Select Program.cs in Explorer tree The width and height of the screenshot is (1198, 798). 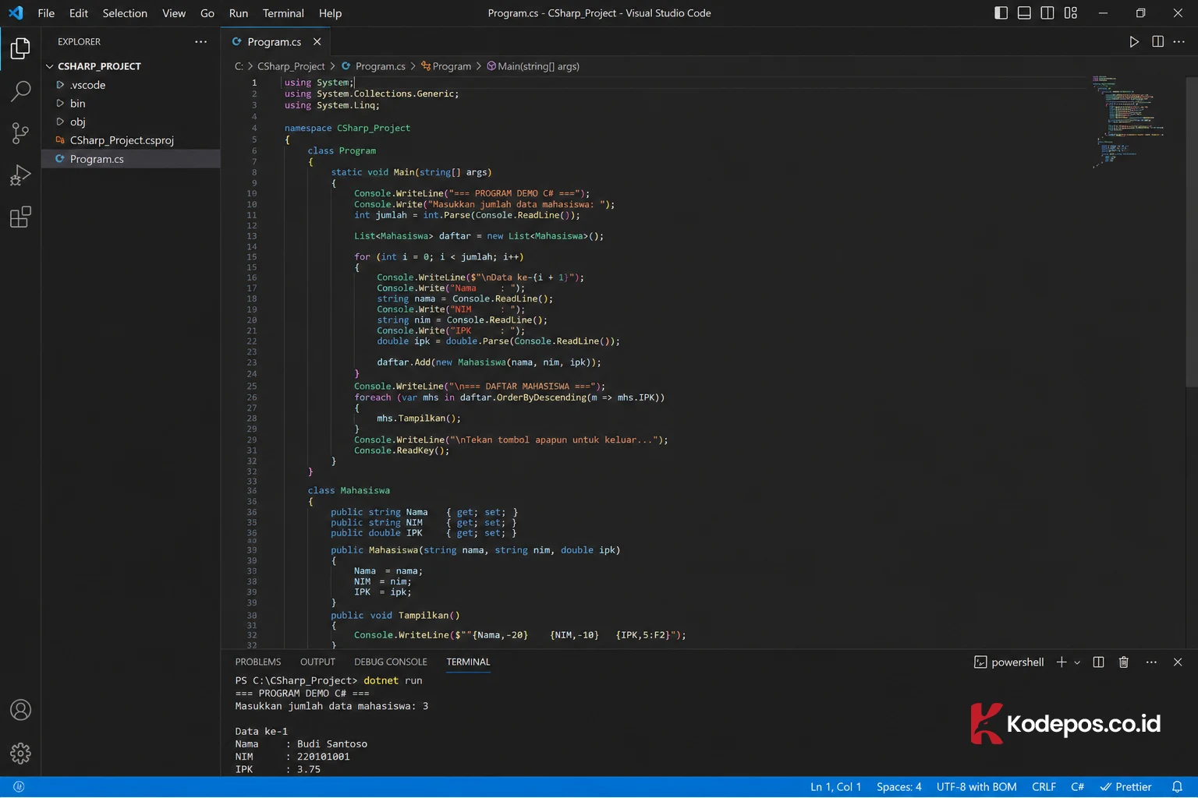pyautogui.click(x=97, y=159)
